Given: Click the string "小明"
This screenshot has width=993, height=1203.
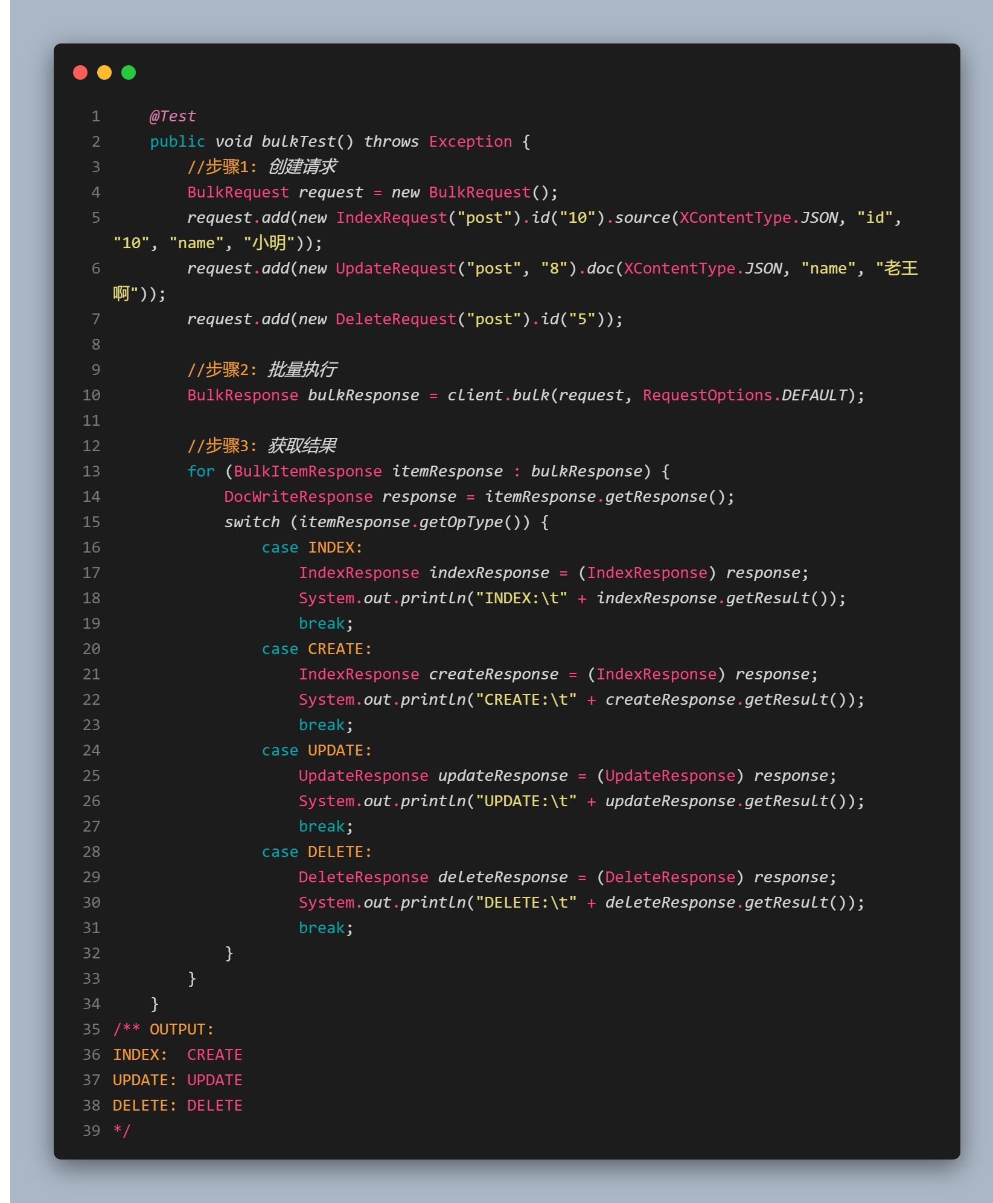Looking at the screenshot, I should pyautogui.click(x=269, y=243).
